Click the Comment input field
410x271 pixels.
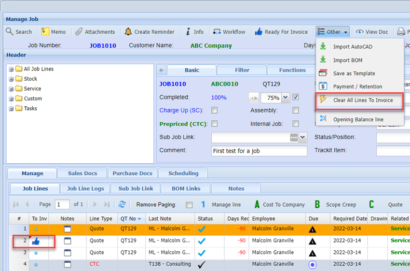point(259,151)
